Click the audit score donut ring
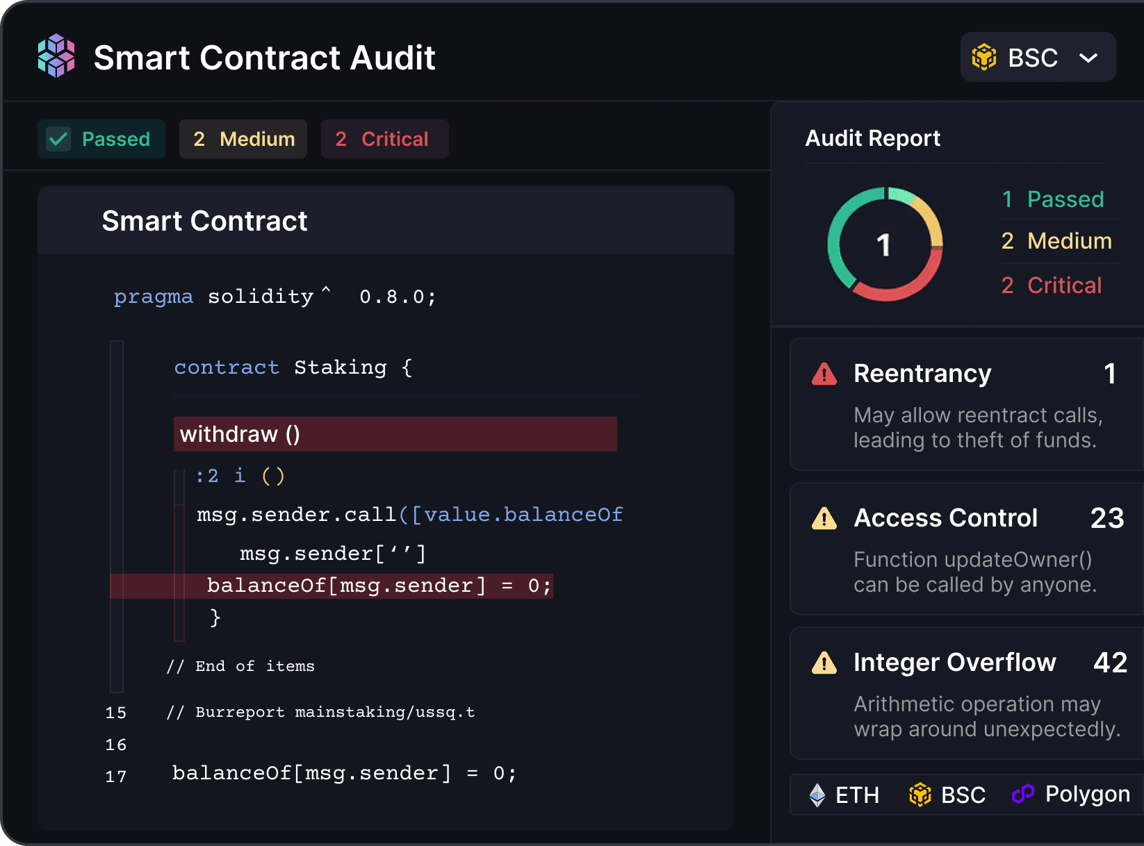 pyautogui.click(x=884, y=244)
